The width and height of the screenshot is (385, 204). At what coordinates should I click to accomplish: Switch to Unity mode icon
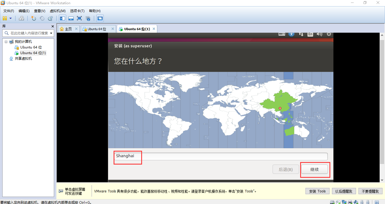[88, 18]
